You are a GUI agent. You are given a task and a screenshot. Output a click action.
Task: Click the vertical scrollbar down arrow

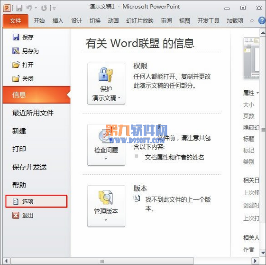pos(263,253)
